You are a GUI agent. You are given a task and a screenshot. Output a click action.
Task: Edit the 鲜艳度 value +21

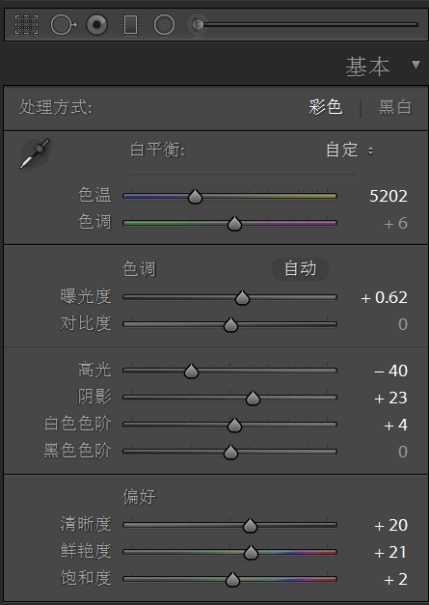click(x=390, y=552)
